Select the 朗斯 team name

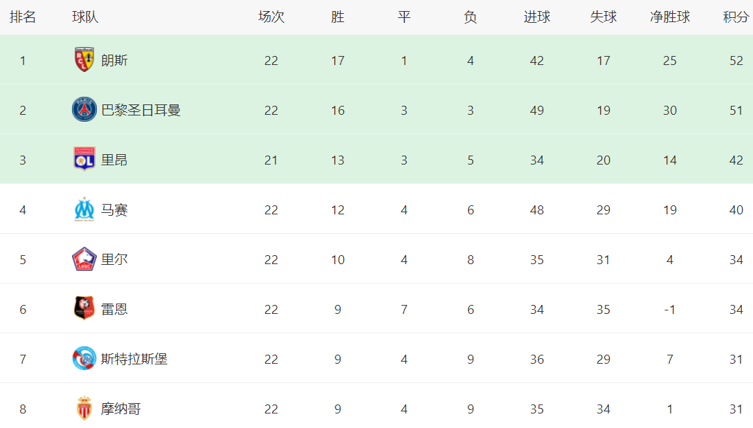click(x=114, y=60)
